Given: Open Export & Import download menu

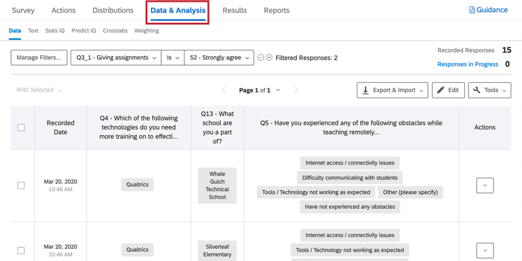Looking at the screenshot, I should click(x=392, y=90).
